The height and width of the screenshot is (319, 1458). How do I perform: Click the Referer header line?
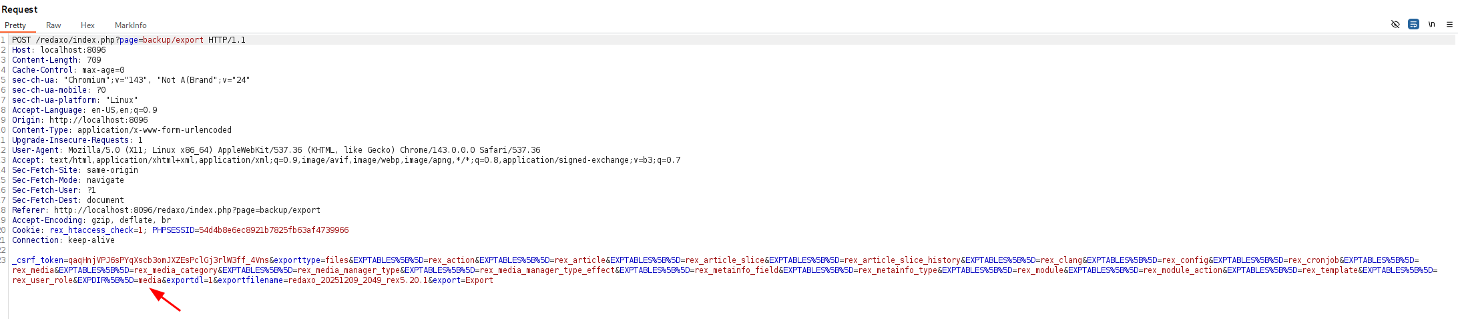tap(166, 210)
